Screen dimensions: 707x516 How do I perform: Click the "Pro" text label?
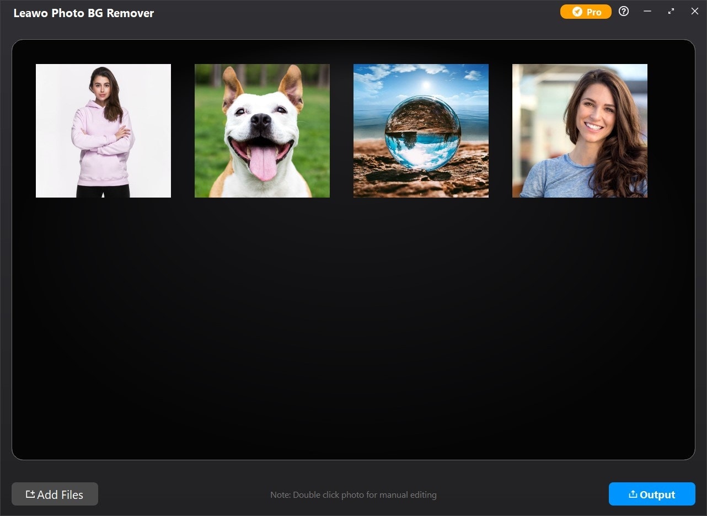click(594, 12)
